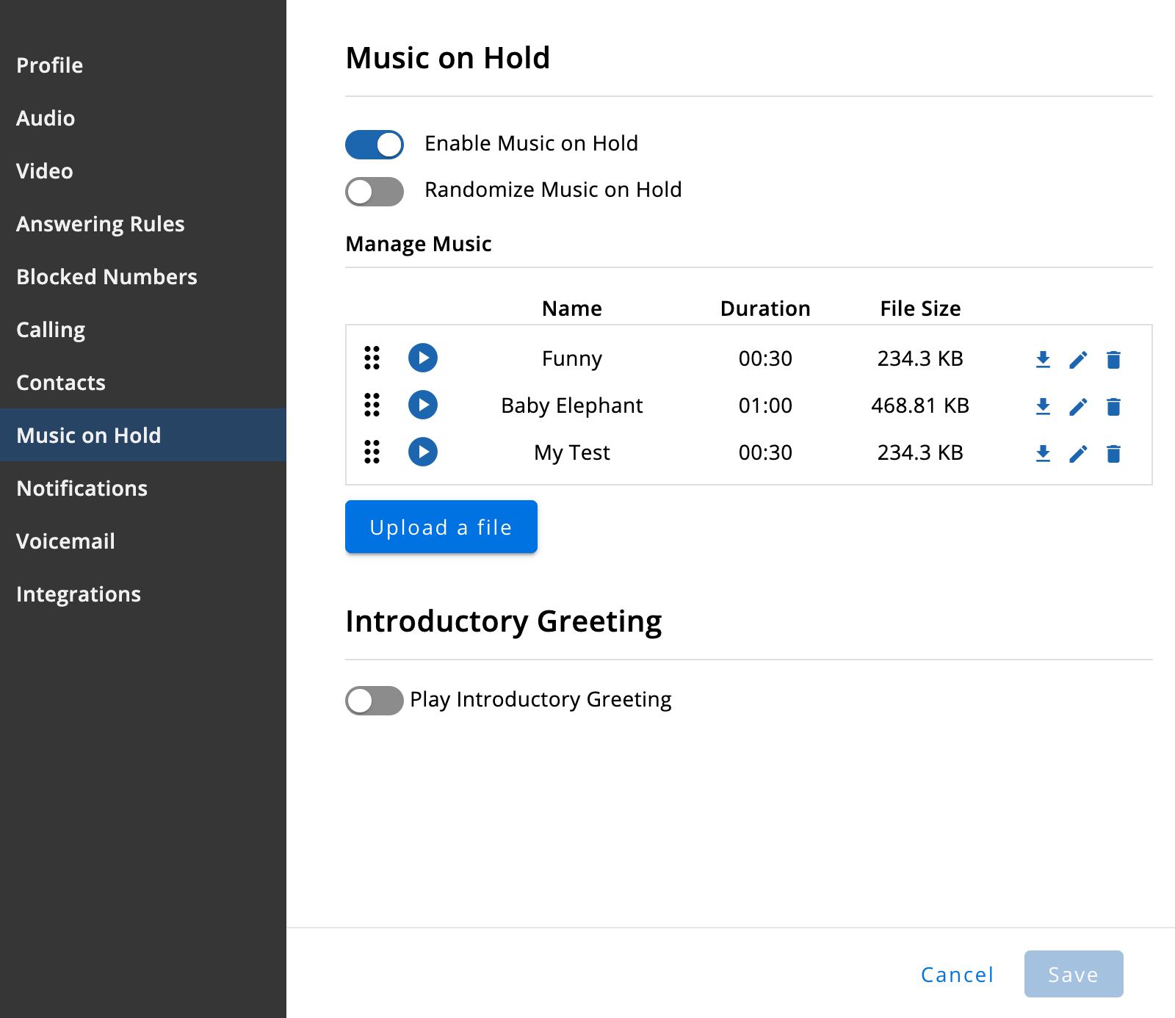Turn on Randomize Music on Hold
Viewport: 1175px width, 1018px height.
tap(375, 192)
